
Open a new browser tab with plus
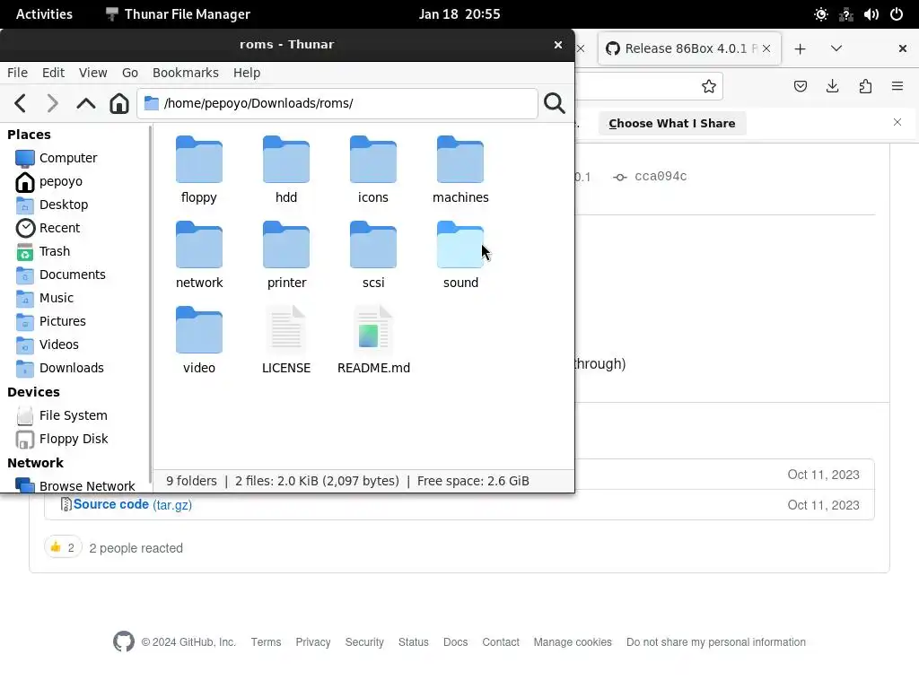coord(800,48)
